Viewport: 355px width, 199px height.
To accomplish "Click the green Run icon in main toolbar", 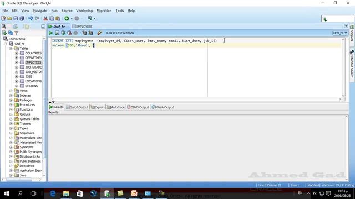I will [67, 18].
